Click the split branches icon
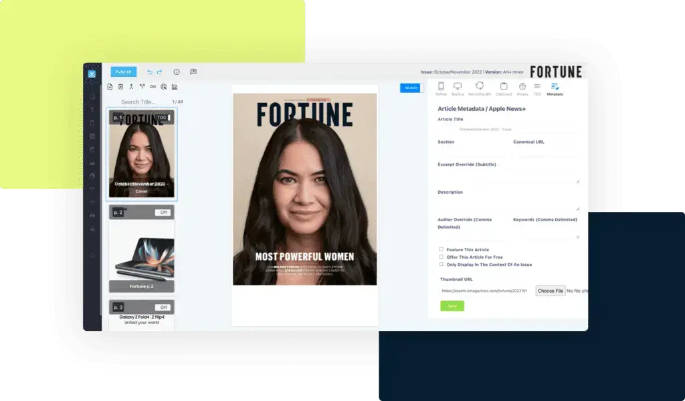The image size is (685, 401). pos(142,87)
